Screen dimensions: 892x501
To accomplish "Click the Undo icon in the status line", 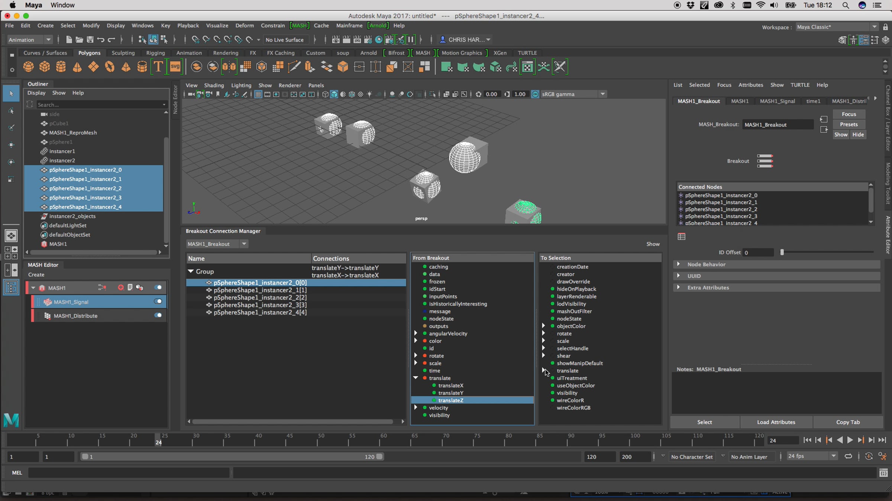I will [101, 39].
